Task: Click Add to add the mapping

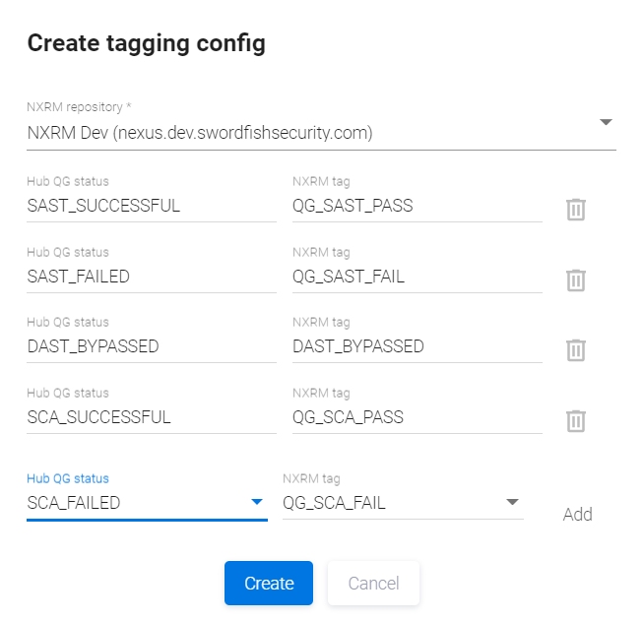Action: click(577, 515)
